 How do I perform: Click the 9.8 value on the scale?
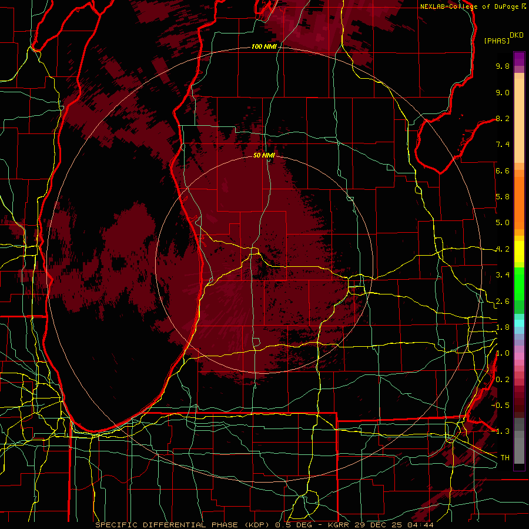503,66
